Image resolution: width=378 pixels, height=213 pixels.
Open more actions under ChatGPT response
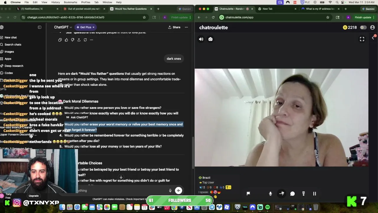pos(92,40)
